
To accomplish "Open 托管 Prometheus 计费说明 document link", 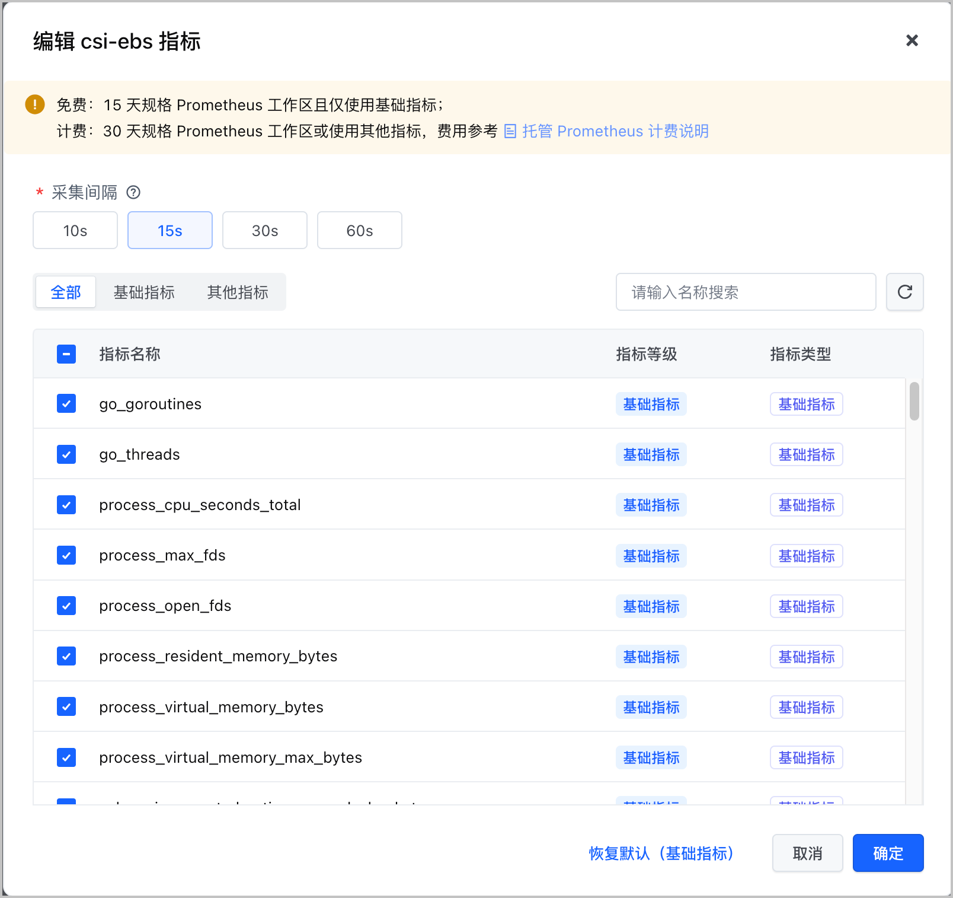I will (x=606, y=131).
